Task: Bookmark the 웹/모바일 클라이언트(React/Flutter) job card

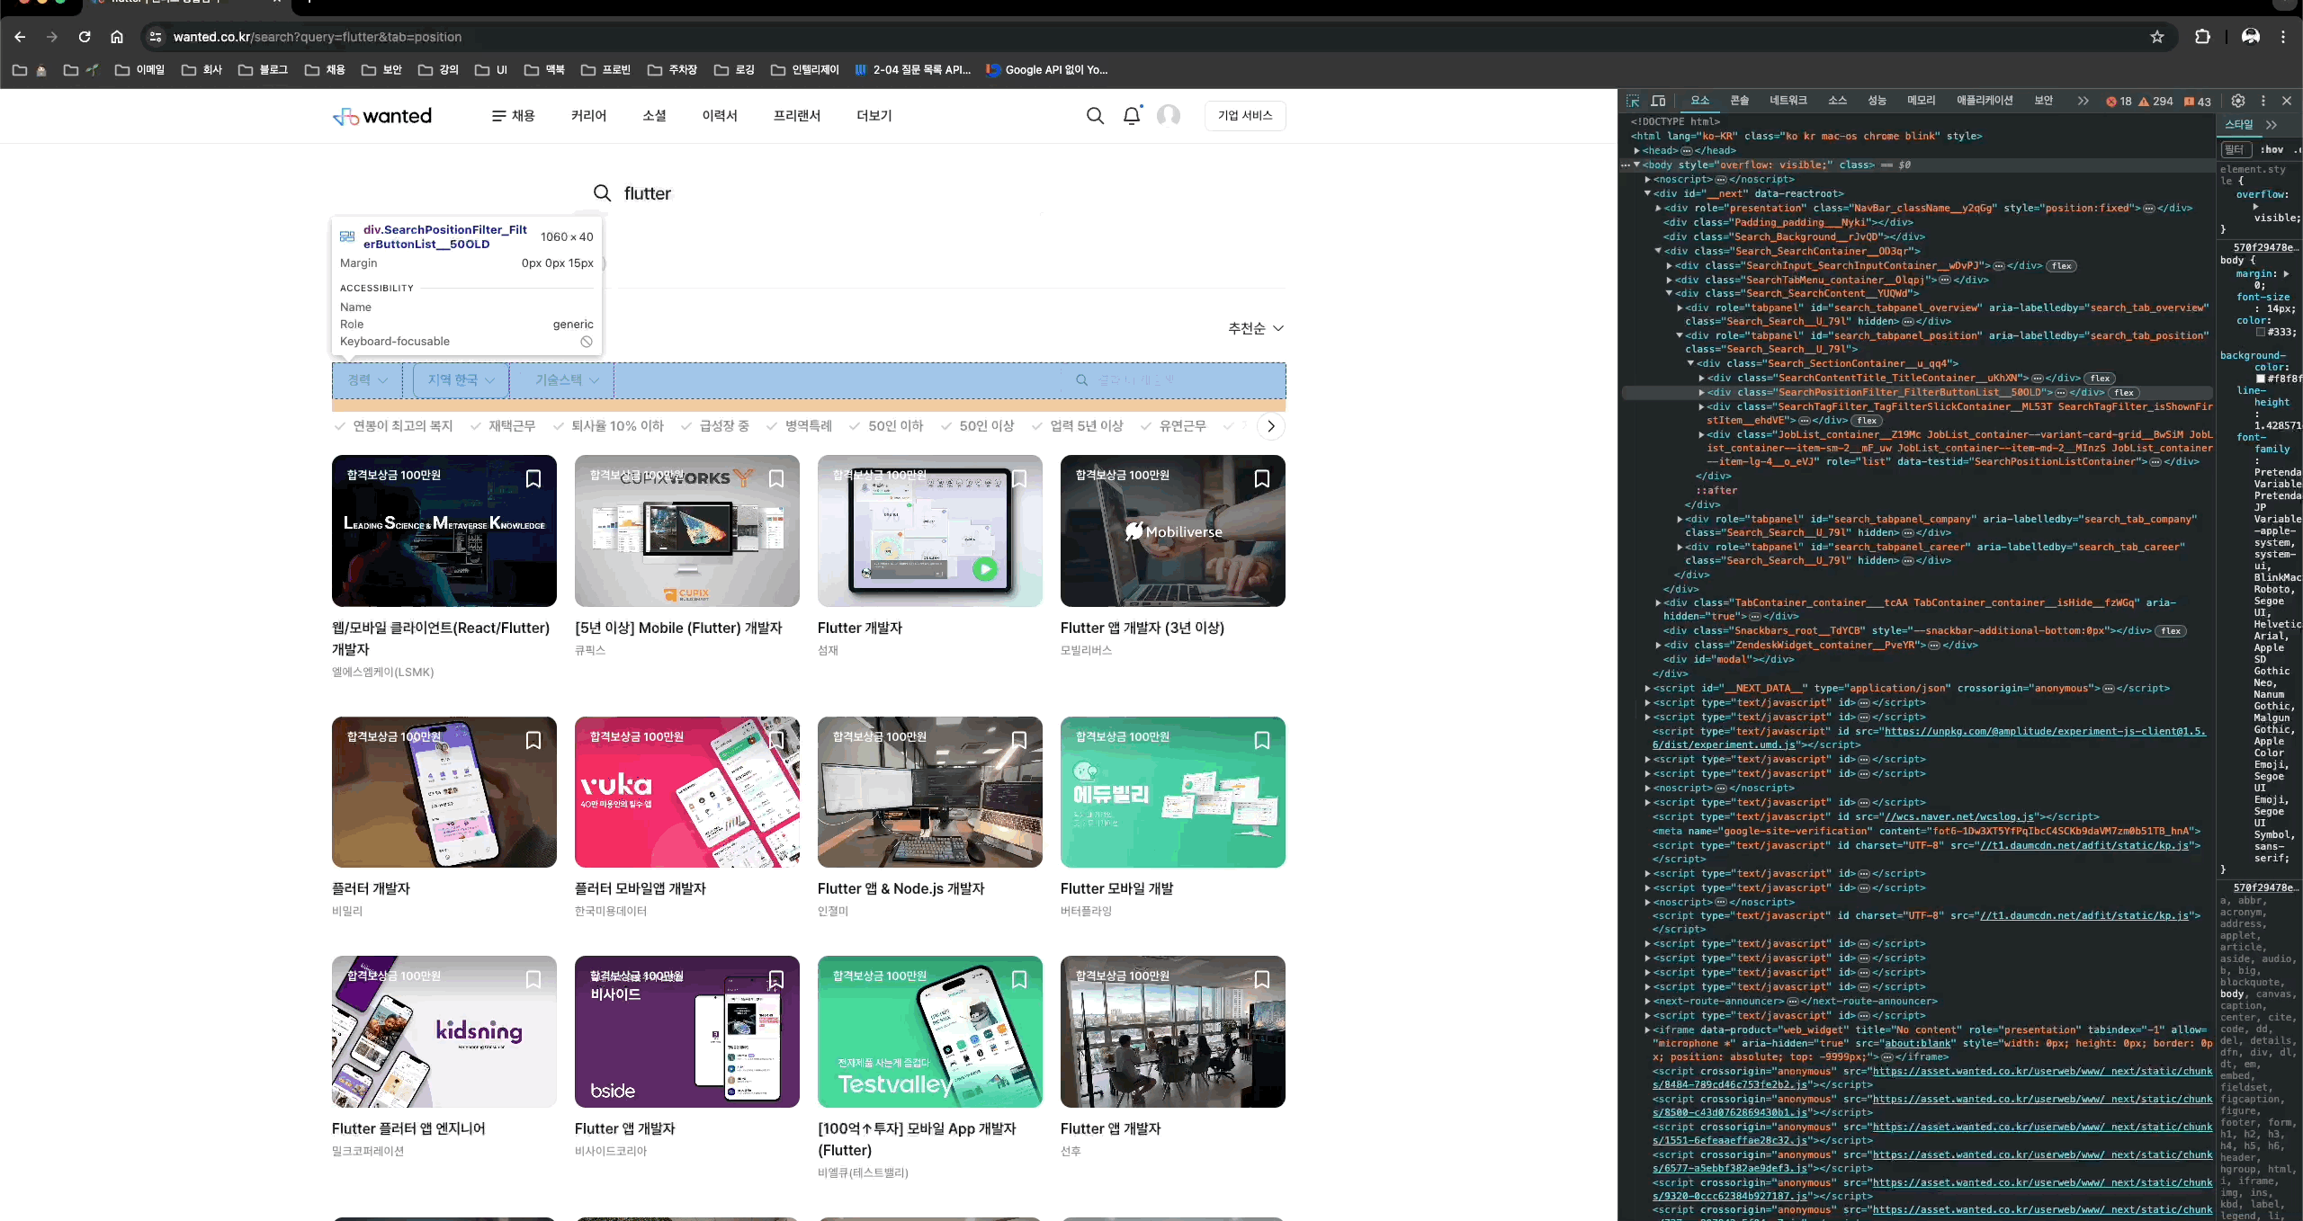Action: [533, 478]
